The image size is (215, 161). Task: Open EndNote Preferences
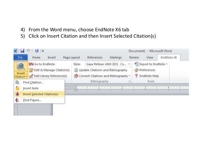tap(147, 70)
